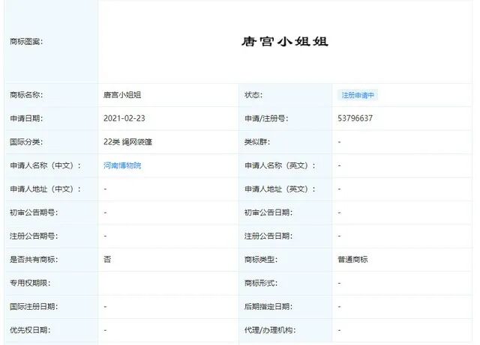
Task: Click the 后期指定日期 label
Action: pyautogui.click(x=268, y=307)
